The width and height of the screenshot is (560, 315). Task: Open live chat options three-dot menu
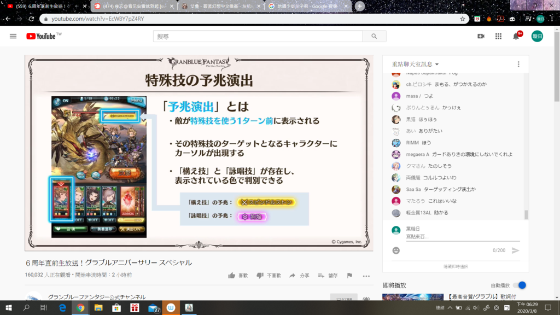click(518, 65)
